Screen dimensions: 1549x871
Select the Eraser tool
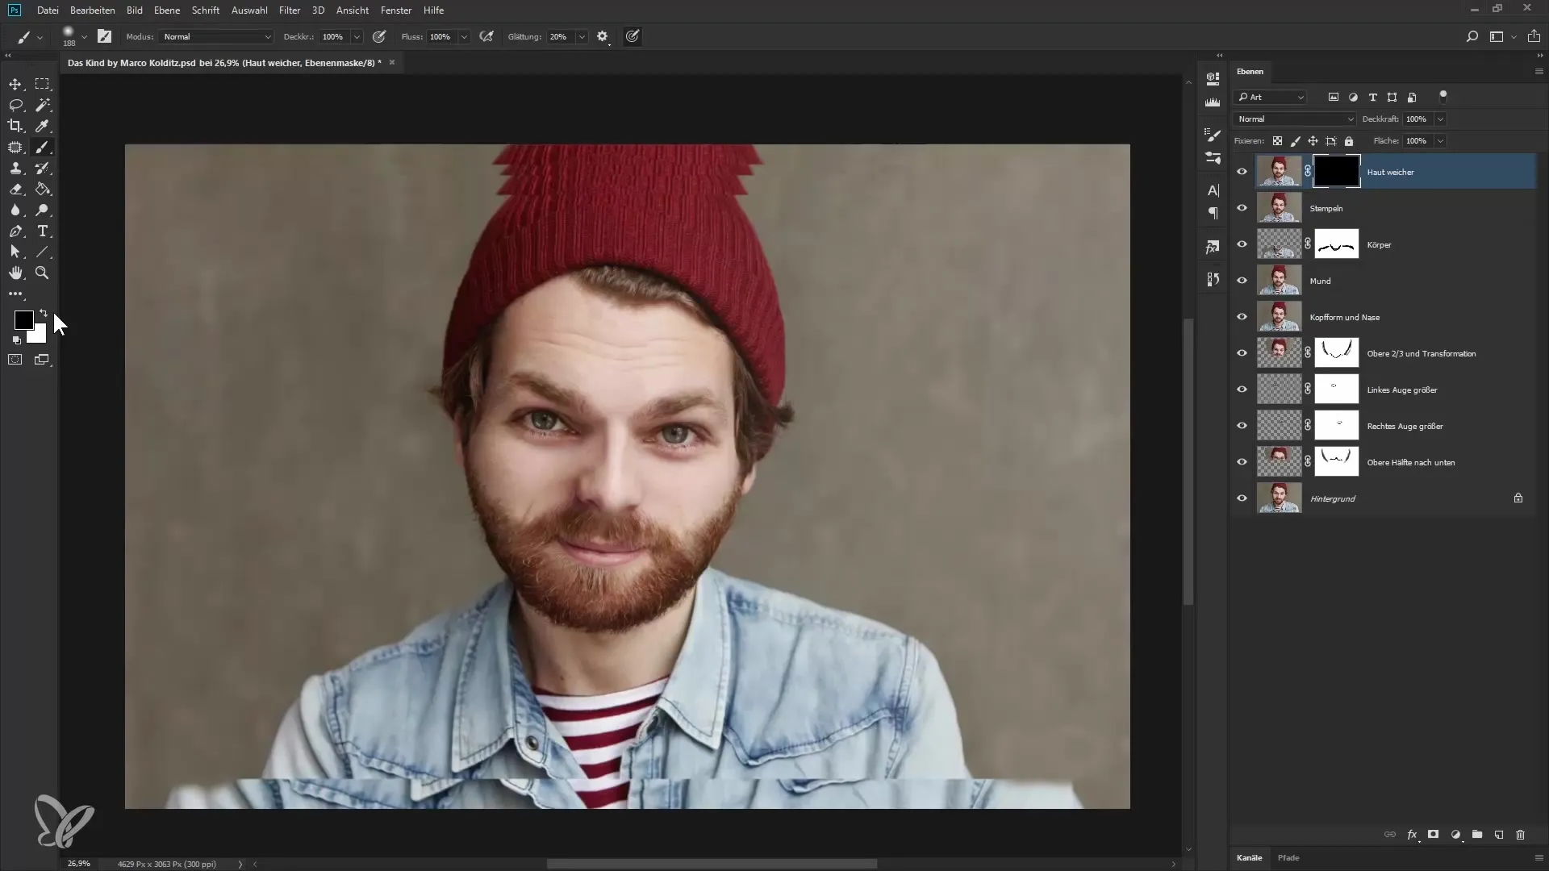pyautogui.click(x=15, y=189)
